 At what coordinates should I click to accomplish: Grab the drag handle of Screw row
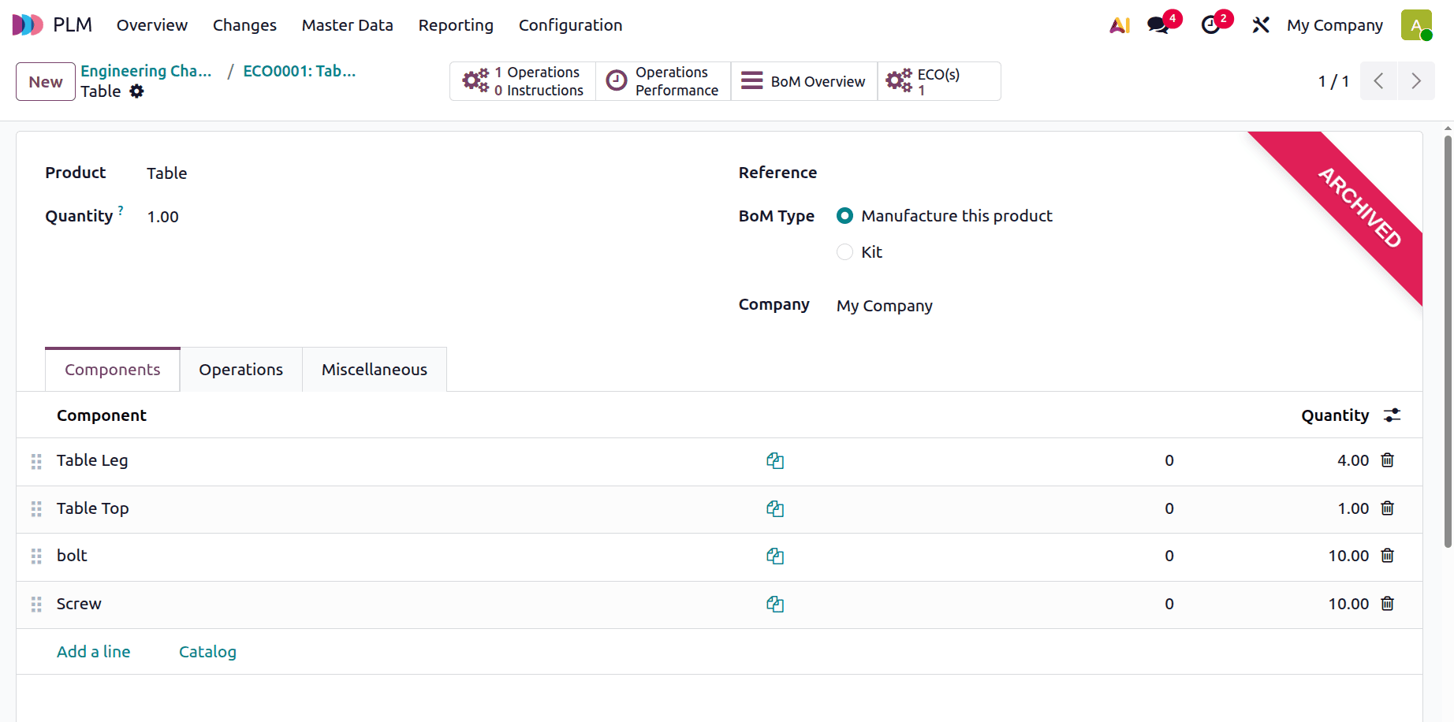coord(36,605)
